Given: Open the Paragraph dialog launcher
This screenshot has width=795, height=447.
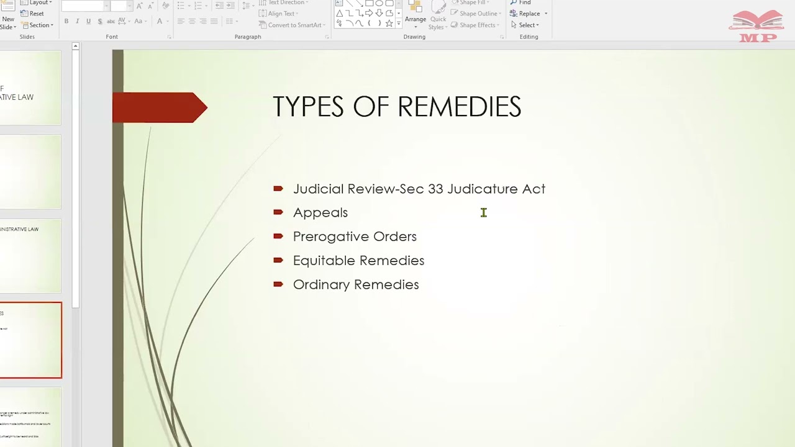Looking at the screenshot, I should click(327, 37).
